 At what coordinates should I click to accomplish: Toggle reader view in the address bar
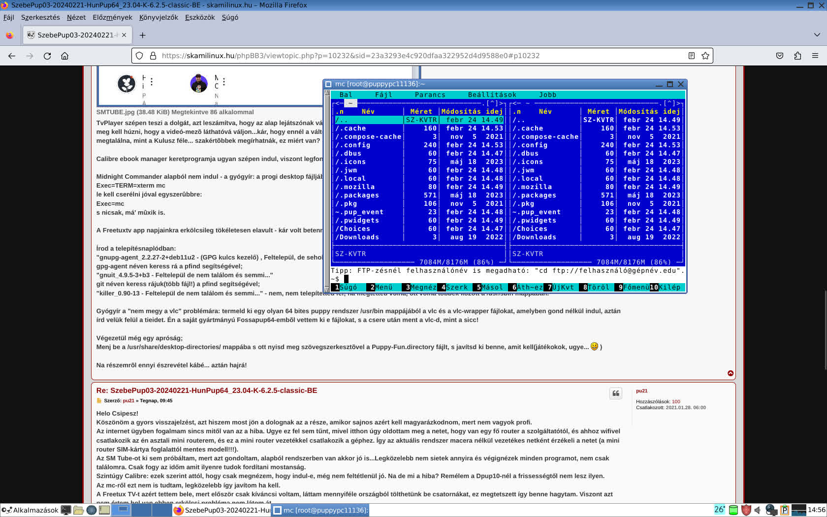tap(691, 56)
